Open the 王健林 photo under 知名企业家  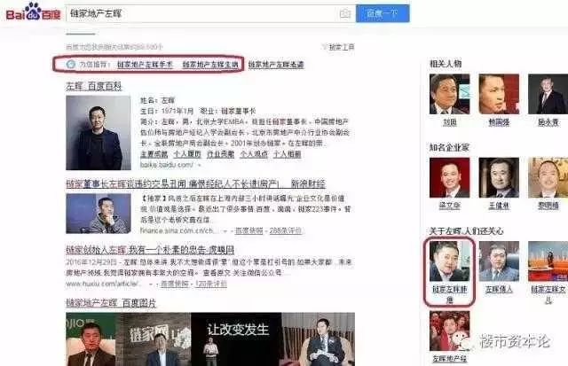[499, 177]
